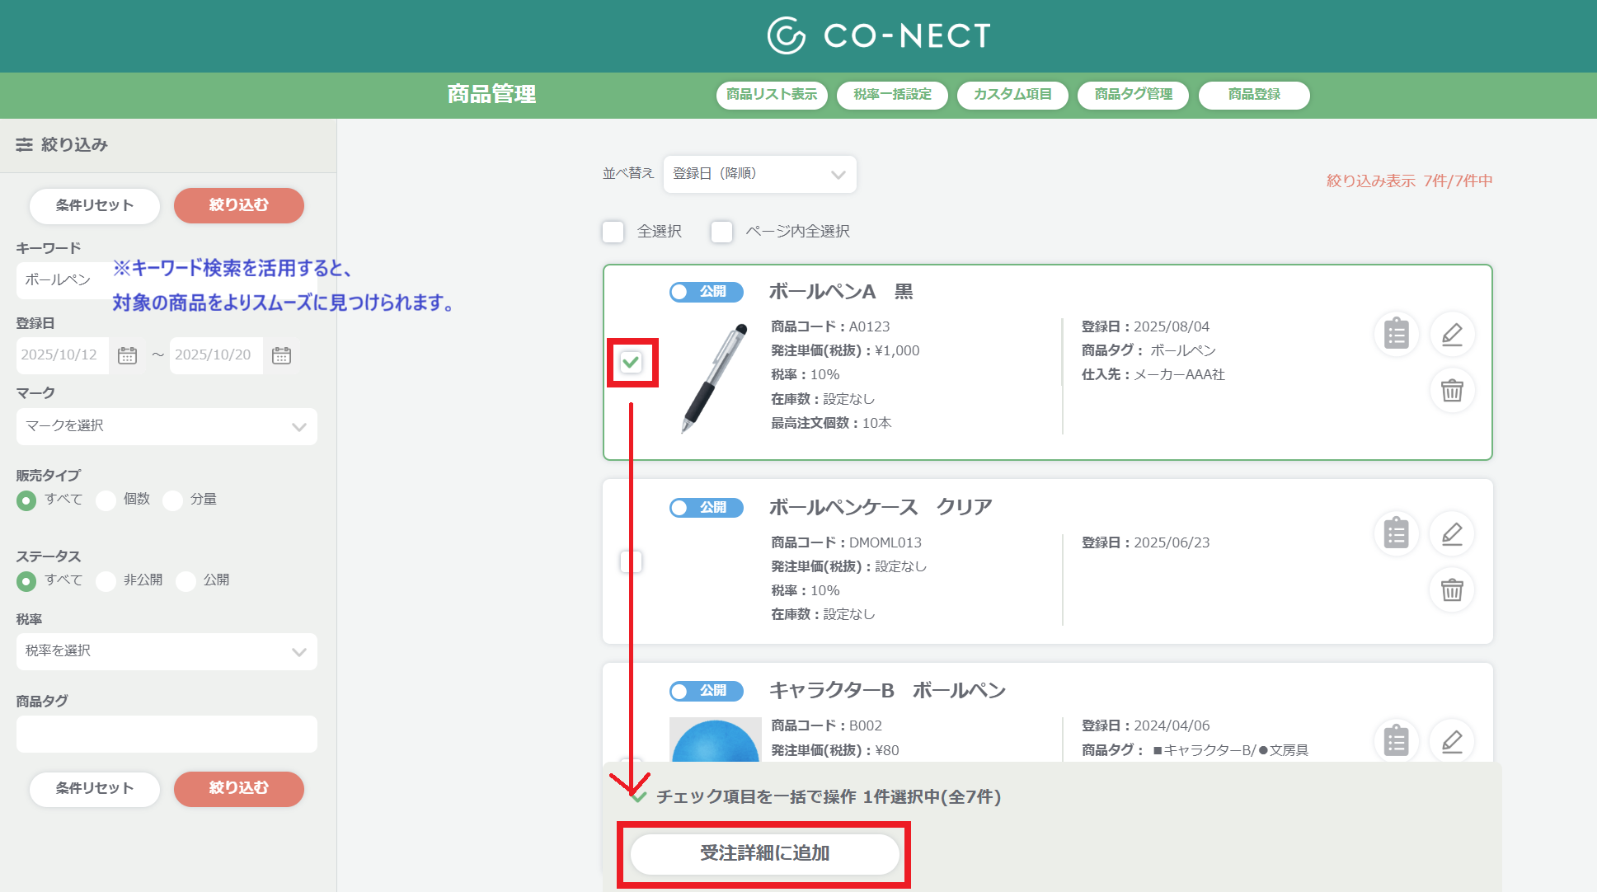Select ステータス 公開 radio button
This screenshot has width=1597, height=892.
tap(186, 581)
